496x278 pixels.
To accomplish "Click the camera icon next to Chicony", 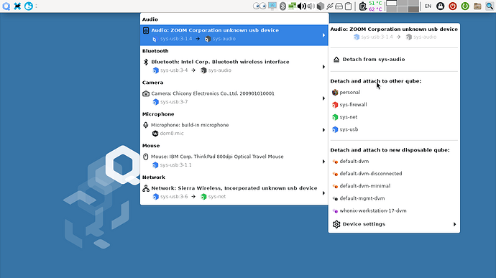I will (x=145, y=93).
